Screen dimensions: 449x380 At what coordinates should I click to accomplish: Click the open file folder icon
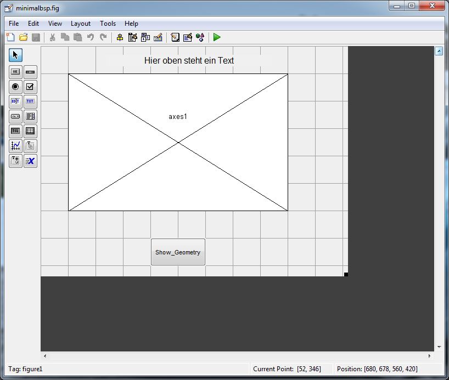click(23, 37)
